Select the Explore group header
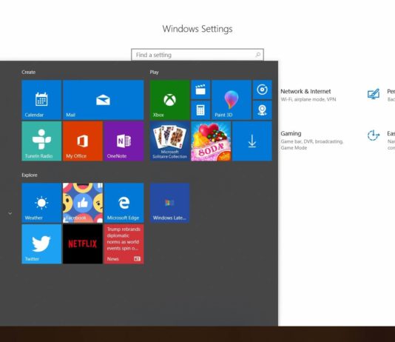Viewport: 395px width, 342px height. click(x=30, y=175)
